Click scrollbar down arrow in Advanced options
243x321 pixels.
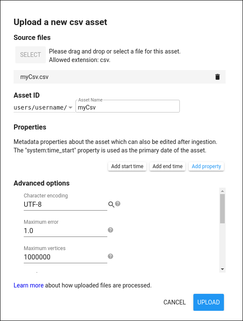click(x=222, y=269)
